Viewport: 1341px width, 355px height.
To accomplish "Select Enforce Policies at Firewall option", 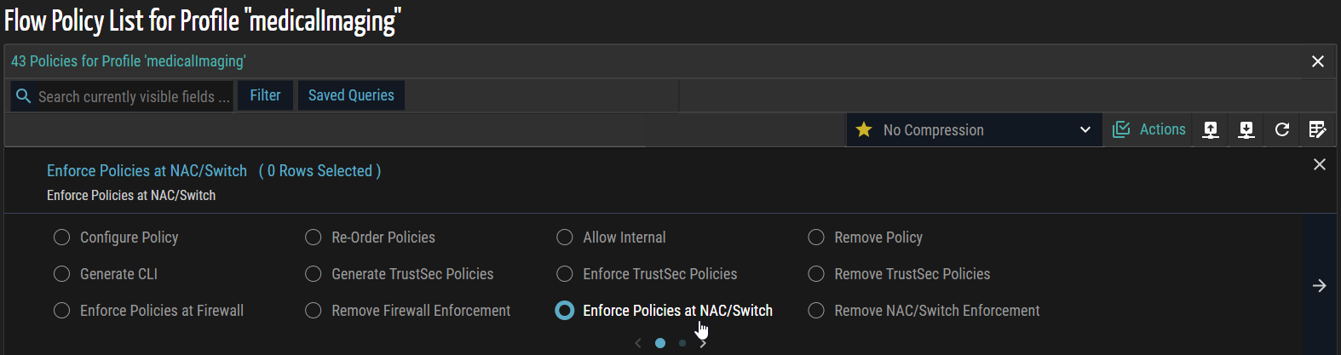I will click(61, 311).
